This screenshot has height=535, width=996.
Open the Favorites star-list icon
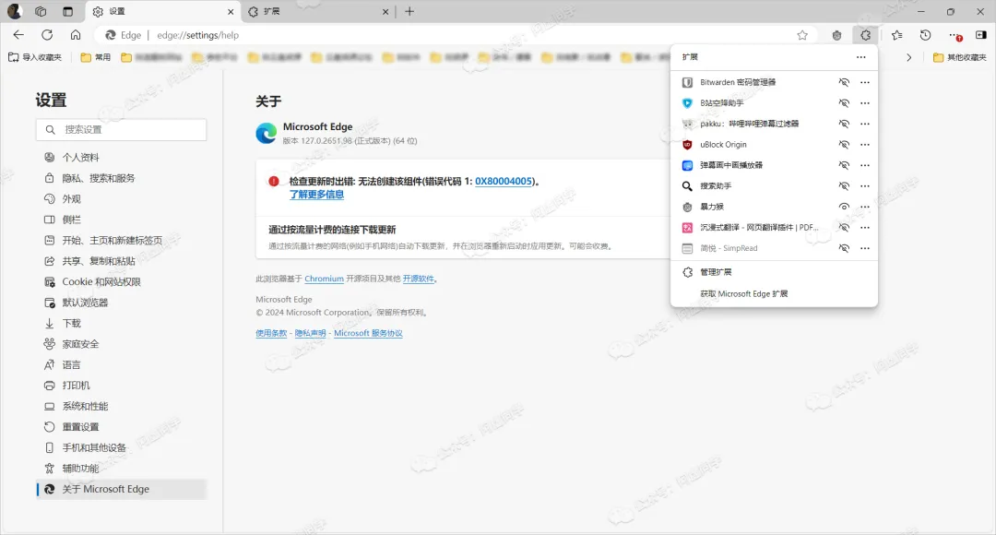tap(896, 35)
